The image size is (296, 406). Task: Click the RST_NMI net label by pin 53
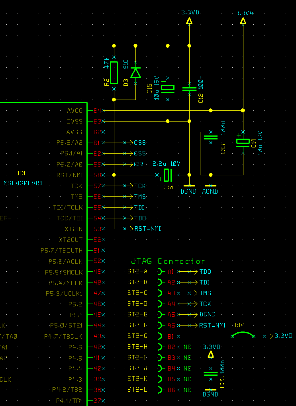tap(148, 229)
